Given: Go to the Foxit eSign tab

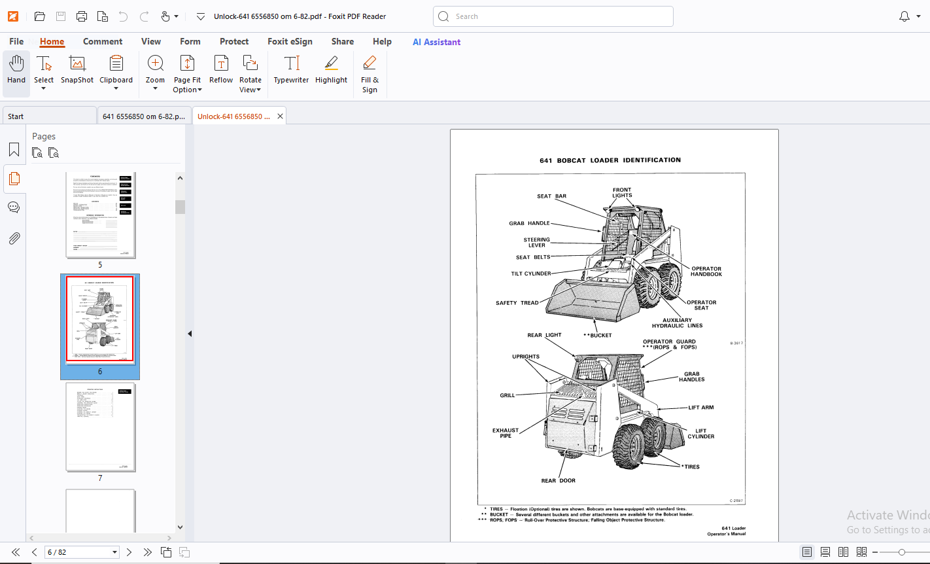Looking at the screenshot, I should click(290, 41).
